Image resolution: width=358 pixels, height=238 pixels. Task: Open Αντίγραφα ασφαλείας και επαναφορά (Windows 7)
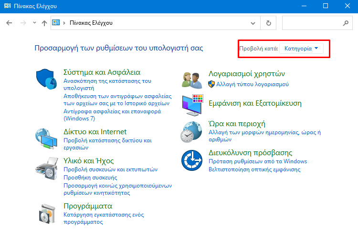[112, 115]
